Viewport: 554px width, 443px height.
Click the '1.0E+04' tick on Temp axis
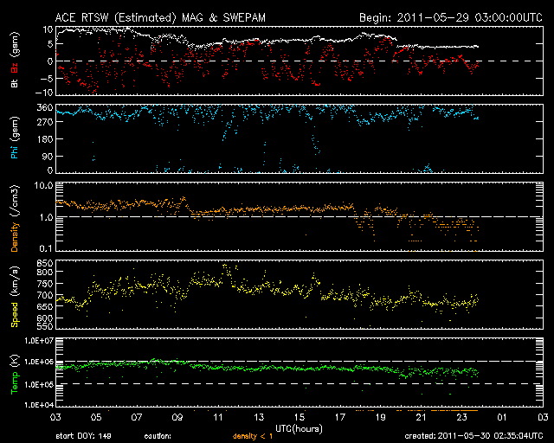point(39,405)
